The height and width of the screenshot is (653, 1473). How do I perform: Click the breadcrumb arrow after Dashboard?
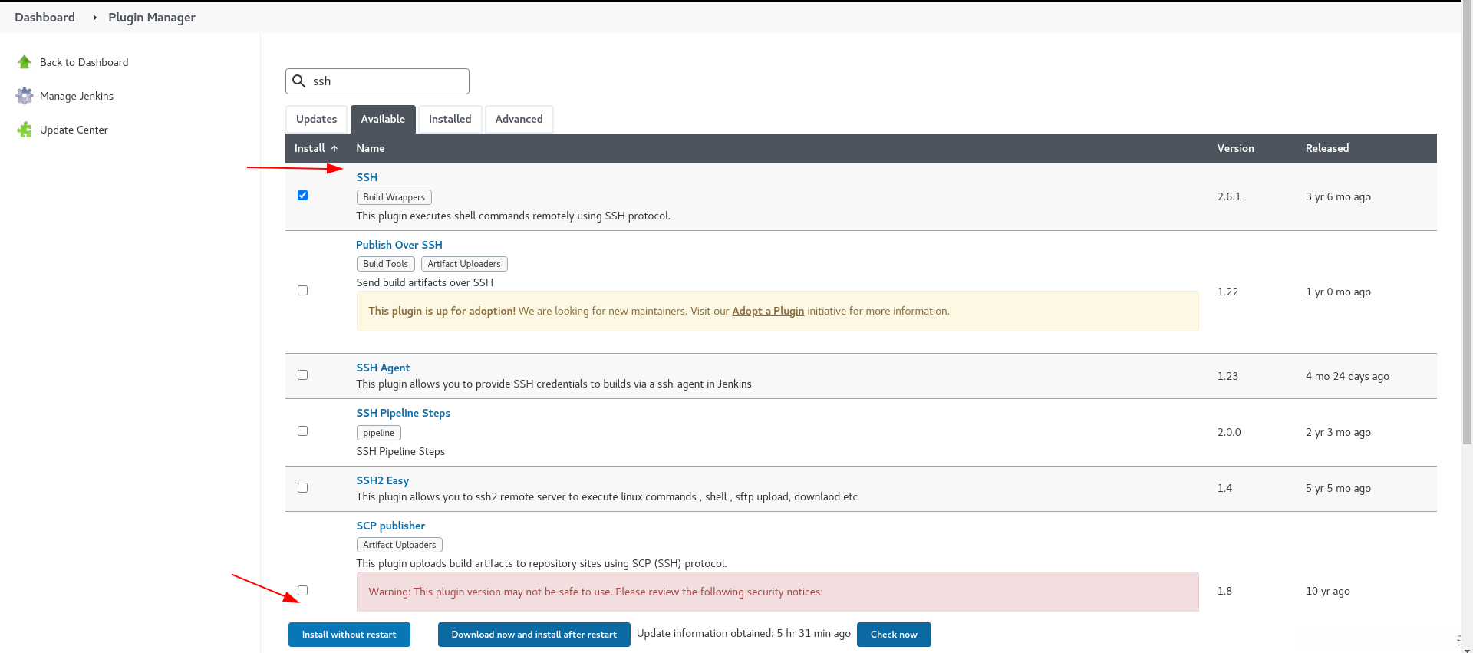(x=94, y=18)
